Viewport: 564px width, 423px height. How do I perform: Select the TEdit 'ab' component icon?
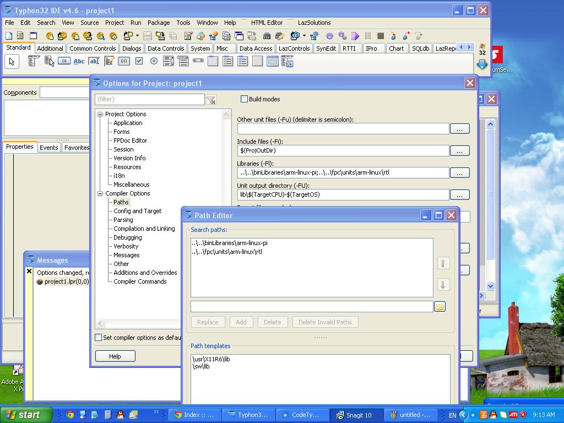click(x=94, y=61)
